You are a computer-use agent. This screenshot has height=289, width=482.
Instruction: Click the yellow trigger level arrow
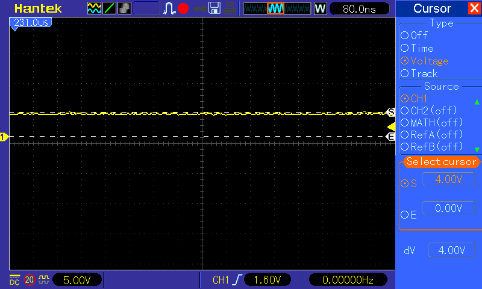(391, 127)
